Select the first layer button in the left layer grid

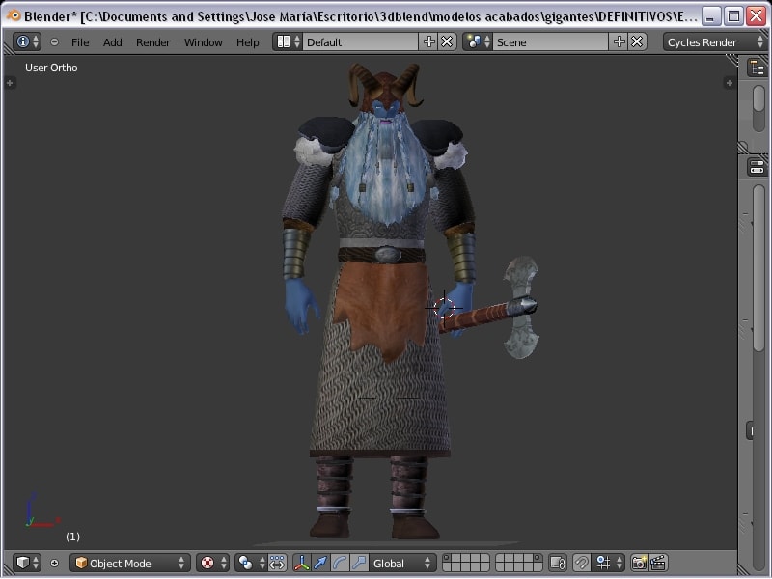click(447, 558)
